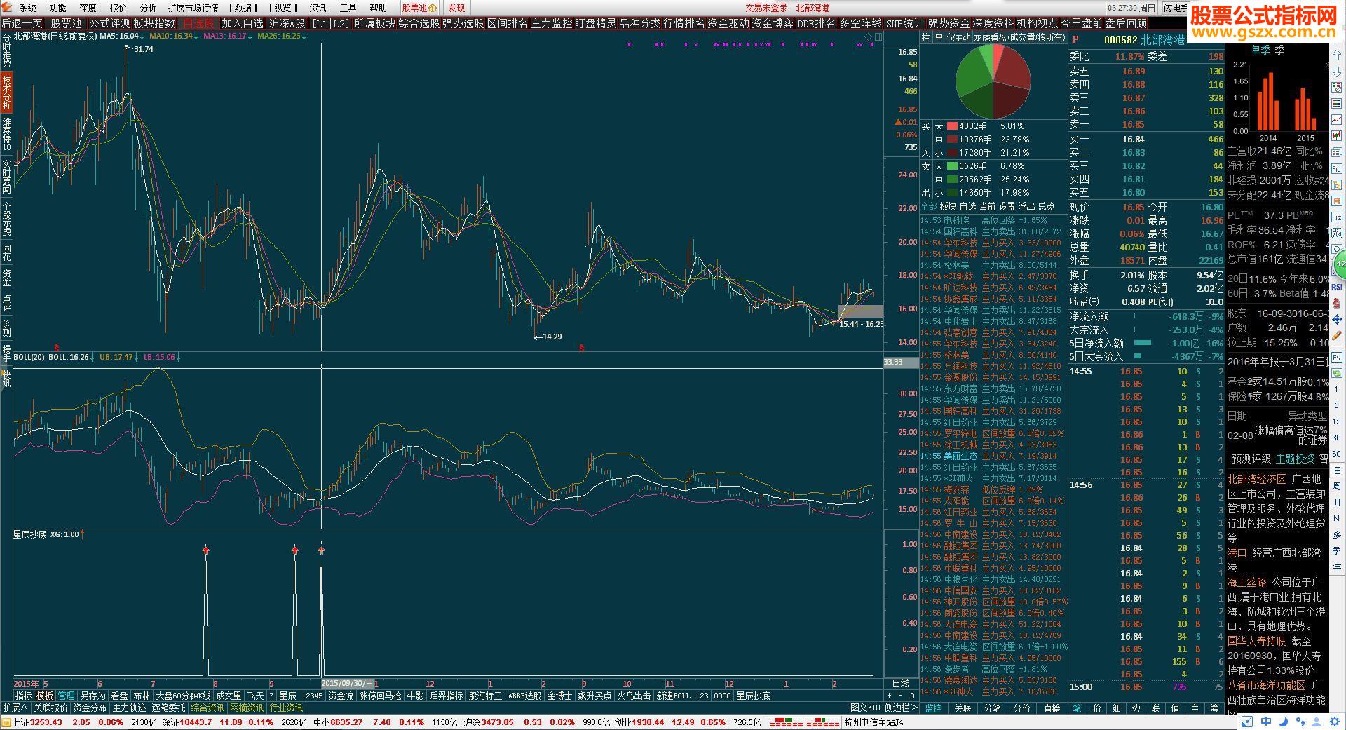Toggle 单 option in pie panel header
The width and height of the screenshot is (1346, 730).
[938, 37]
